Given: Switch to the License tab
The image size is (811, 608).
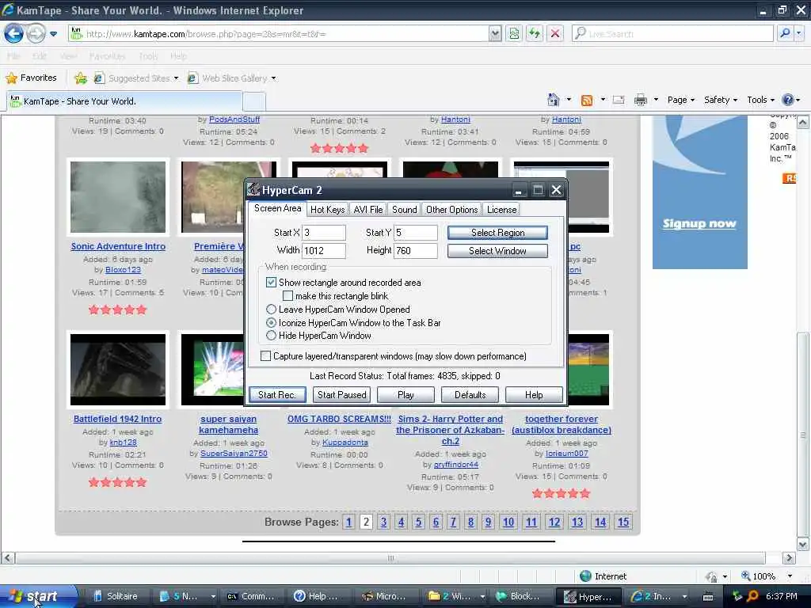Looking at the screenshot, I should pyautogui.click(x=501, y=209).
